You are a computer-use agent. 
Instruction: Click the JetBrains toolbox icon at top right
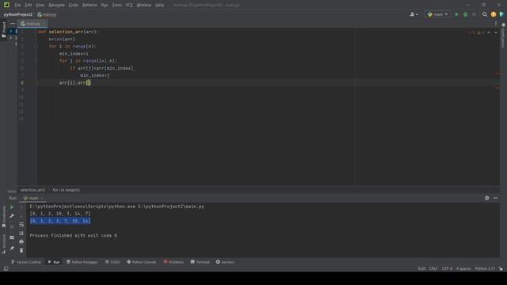501,14
